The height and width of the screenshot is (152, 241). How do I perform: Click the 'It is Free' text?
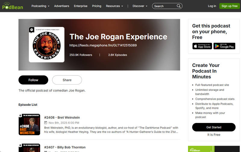214,135
